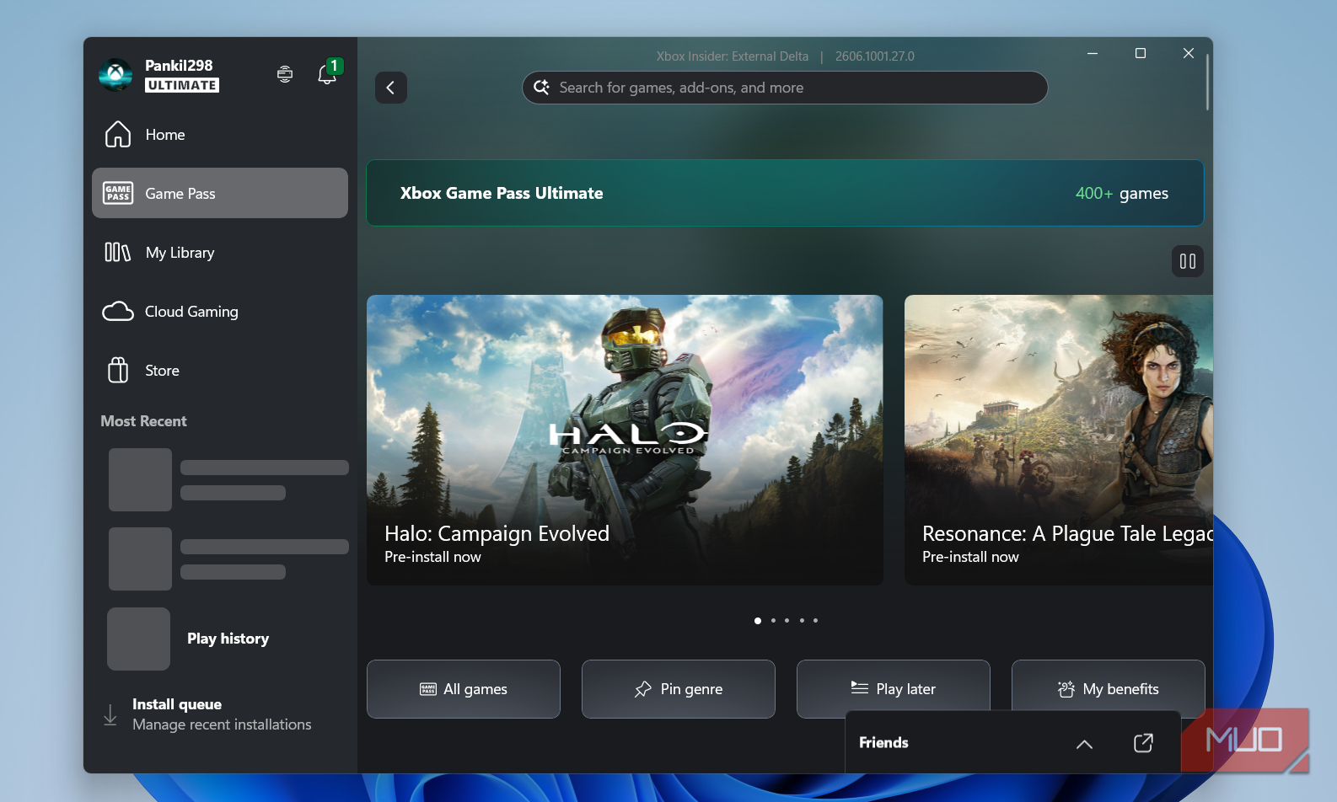Open My Library section
1337x802 pixels.
click(220, 253)
